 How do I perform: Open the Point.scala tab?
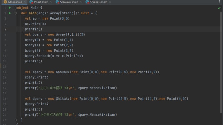pos(41,2)
